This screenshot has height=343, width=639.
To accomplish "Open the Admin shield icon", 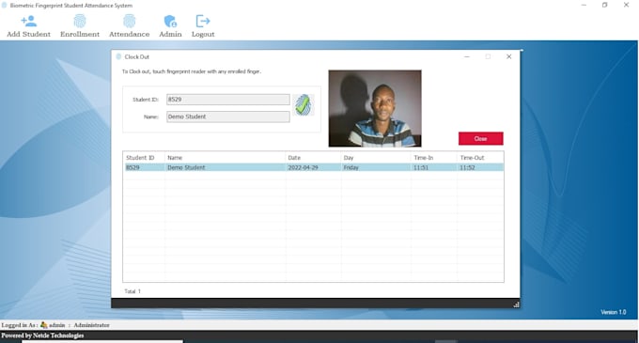I will 170,21.
